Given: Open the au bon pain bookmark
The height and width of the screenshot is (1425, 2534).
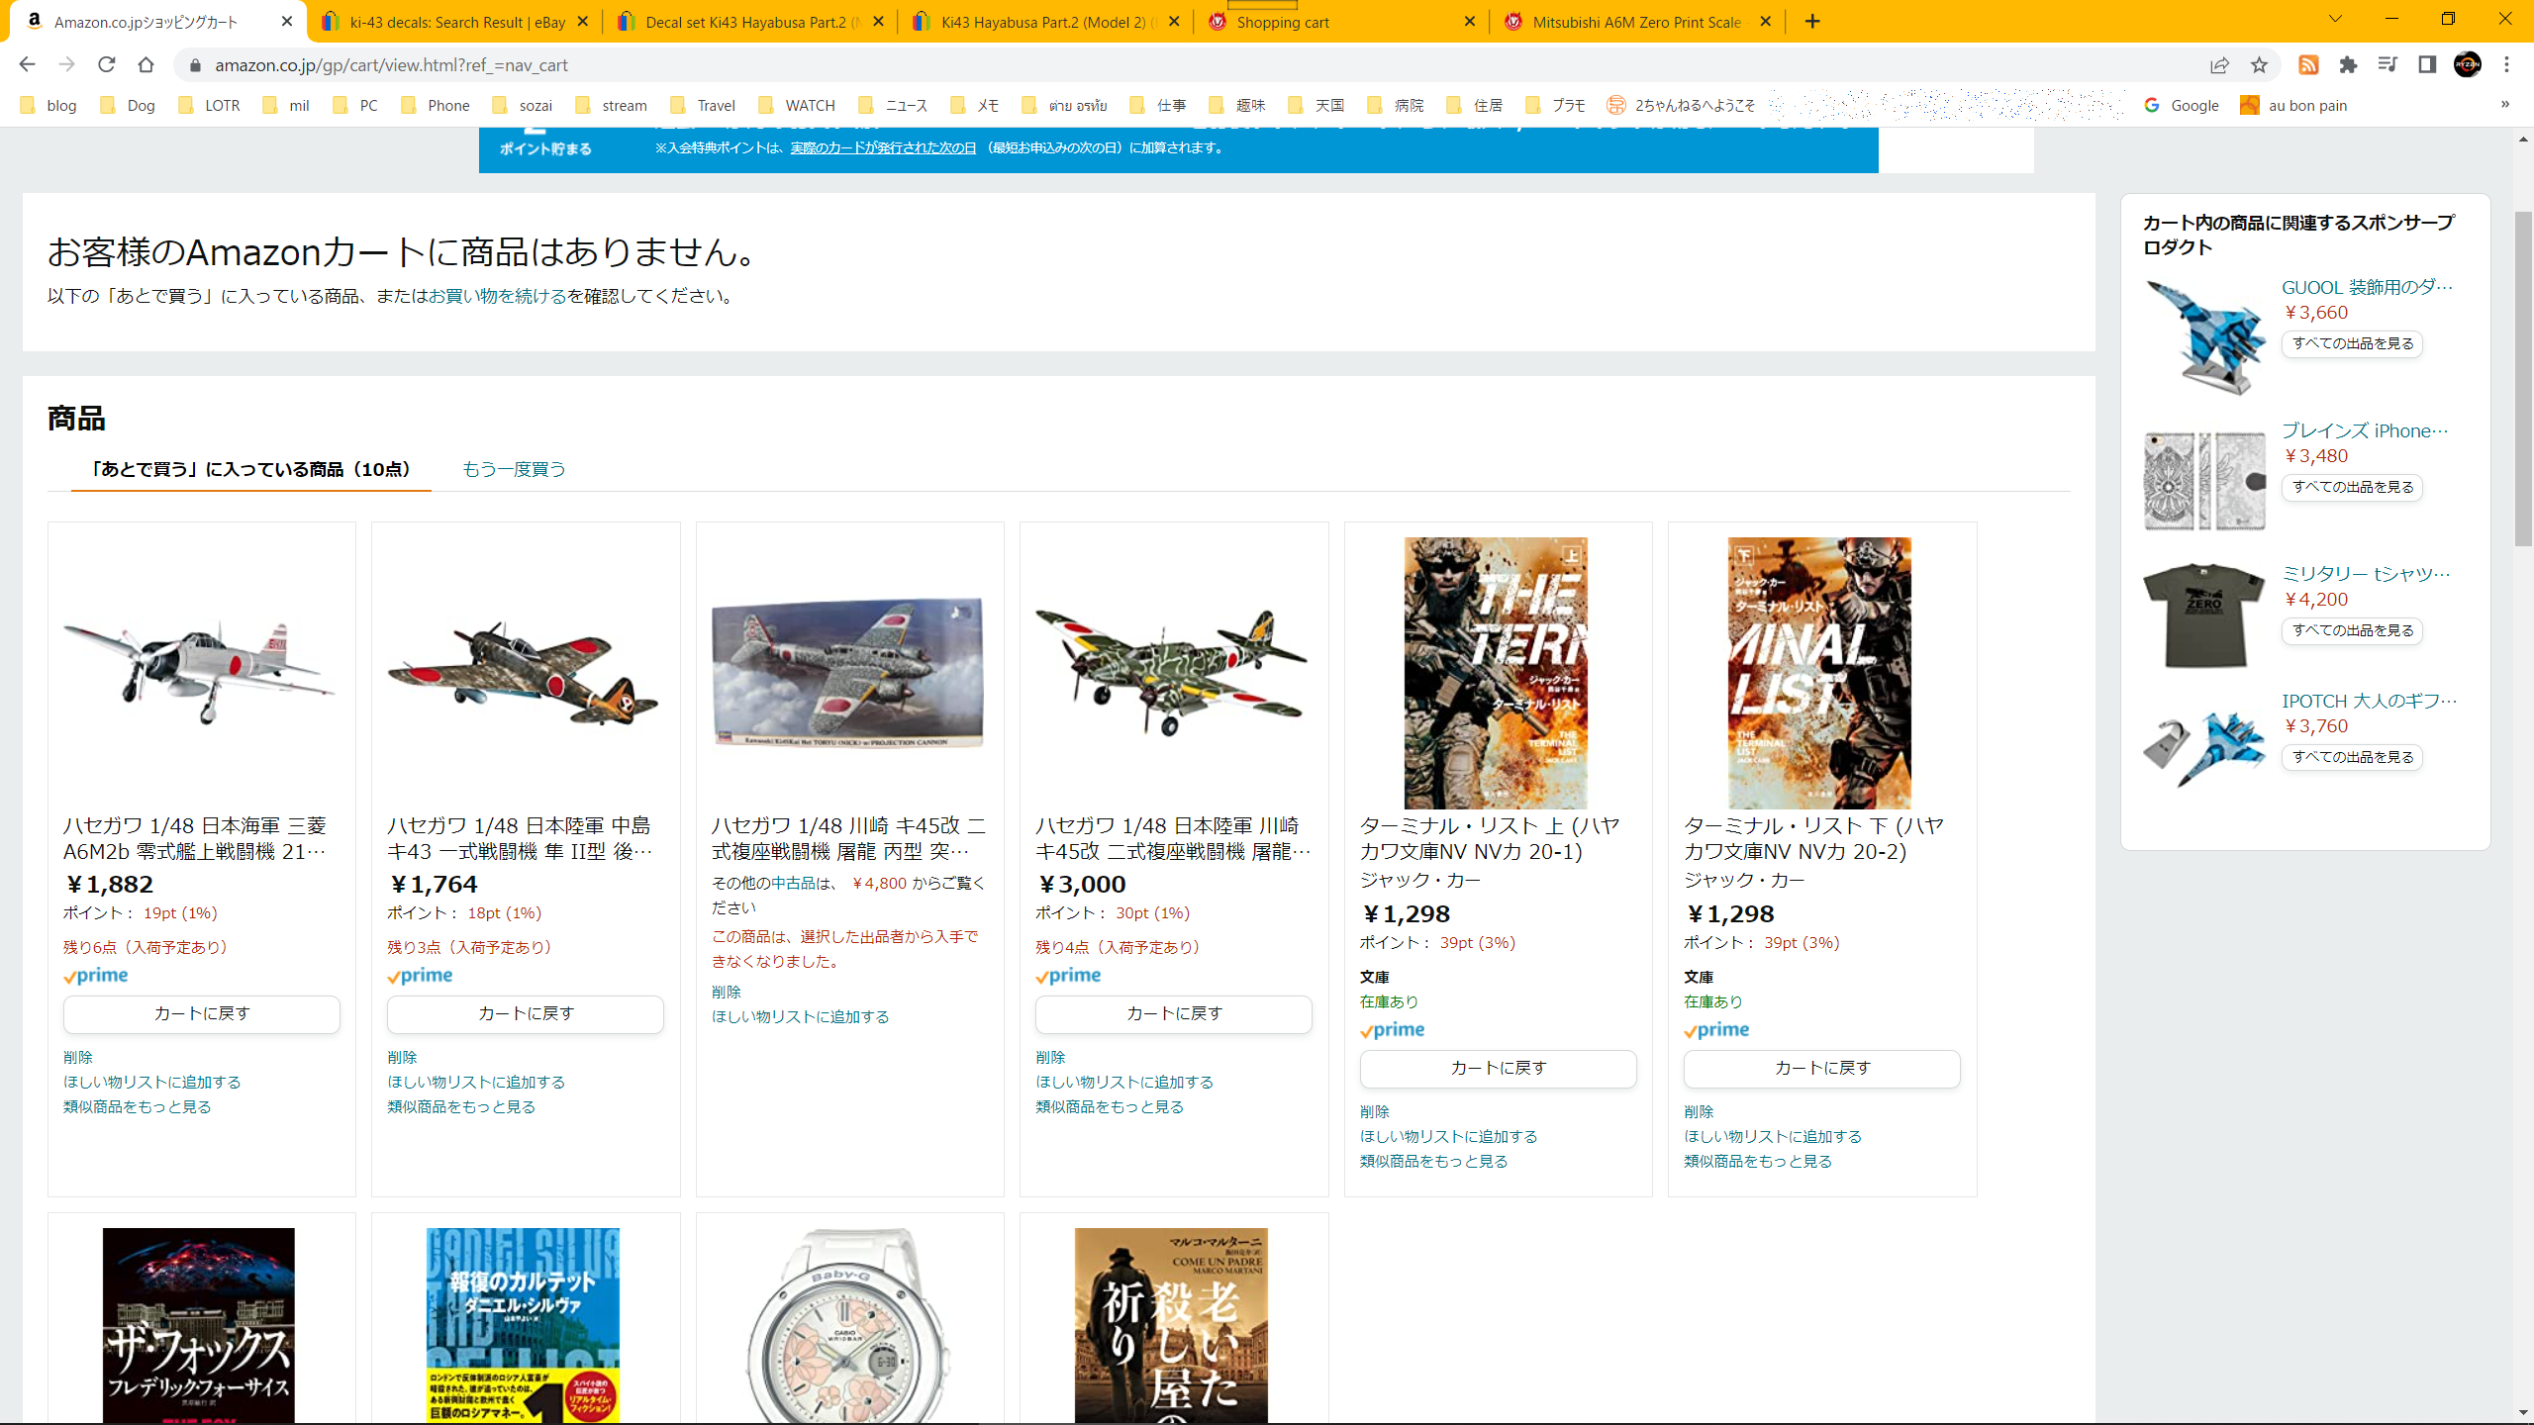Looking at the screenshot, I should pyautogui.click(x=2293, y=105).
